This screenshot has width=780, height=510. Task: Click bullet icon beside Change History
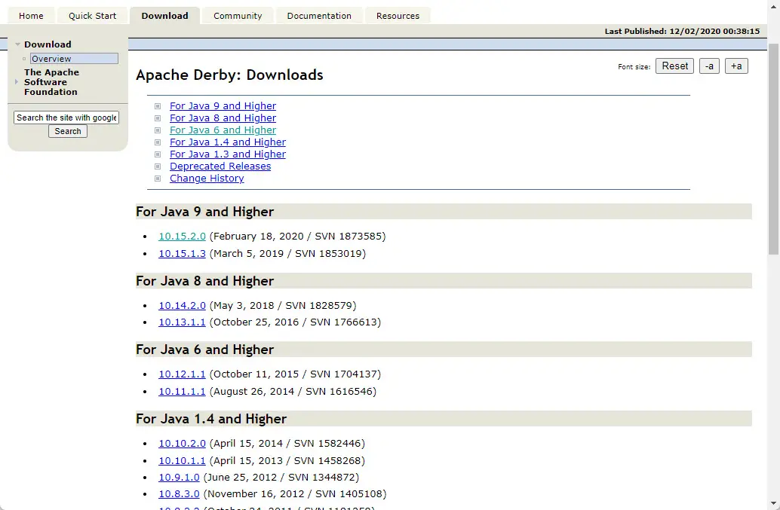tap(158, 179)
